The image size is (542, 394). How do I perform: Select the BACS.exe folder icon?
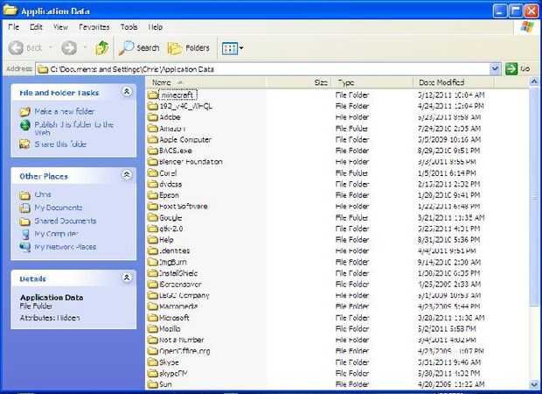(153, 151)
